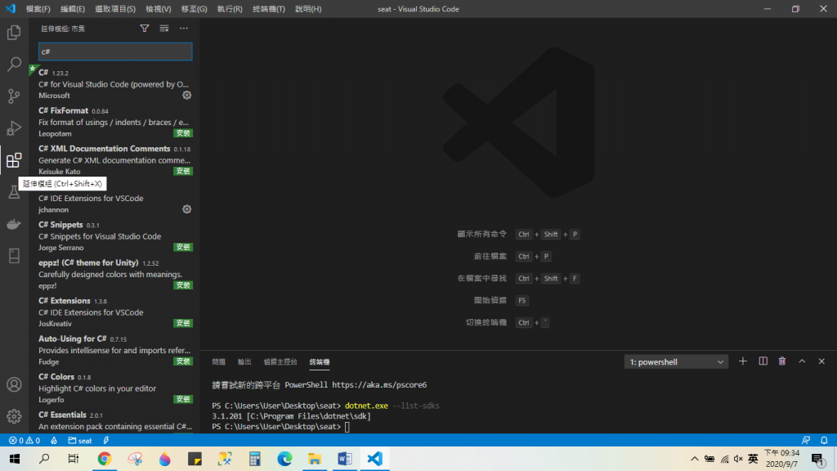Image resolution: width=837 pixels, height=471 pixels.
Task: Open the view below the Docker icon
Action: point(14,256)
